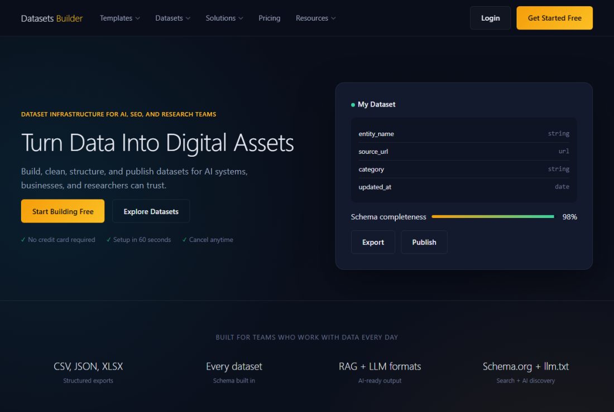The image size is (614, 412).
Task: Select the category field row
Action: click(464, 169)
